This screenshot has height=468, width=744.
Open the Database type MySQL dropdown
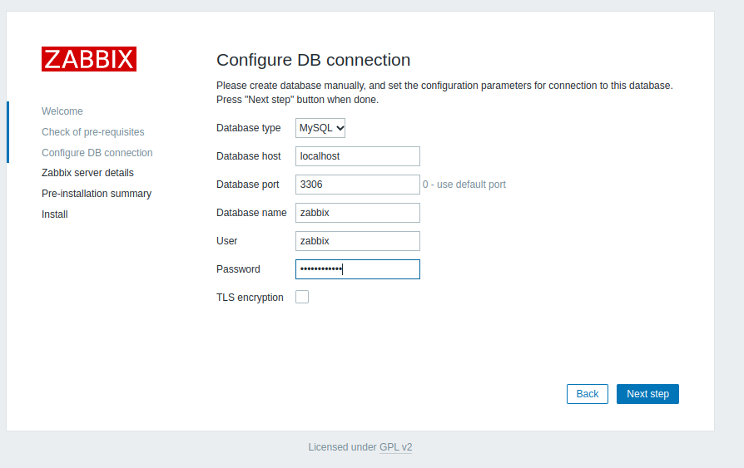click(320, 128)
